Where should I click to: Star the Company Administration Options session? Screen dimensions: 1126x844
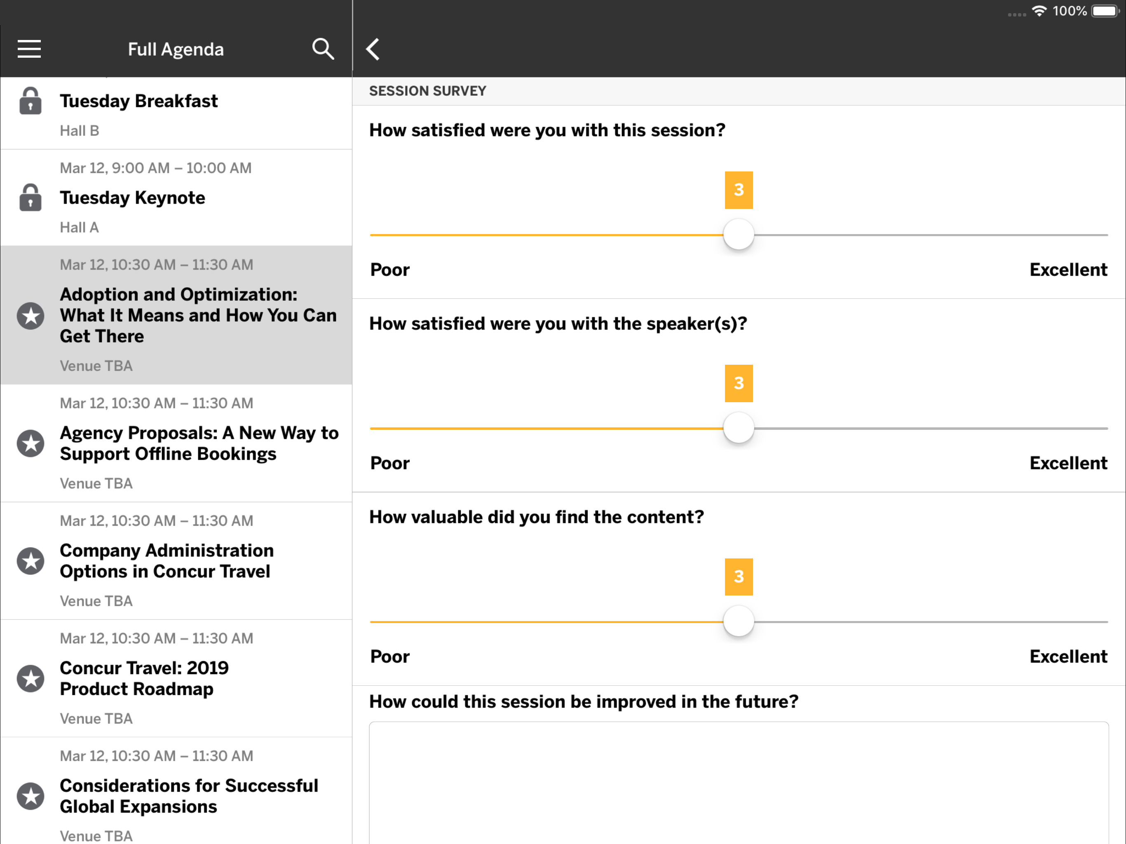coord(30,561)
